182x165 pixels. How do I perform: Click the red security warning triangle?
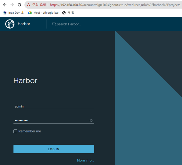point(28,5)
